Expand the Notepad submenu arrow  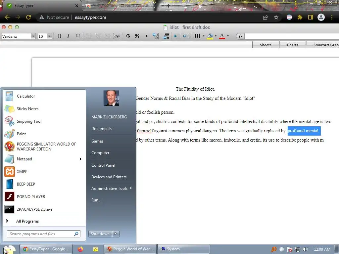click(x=81, y=159)
